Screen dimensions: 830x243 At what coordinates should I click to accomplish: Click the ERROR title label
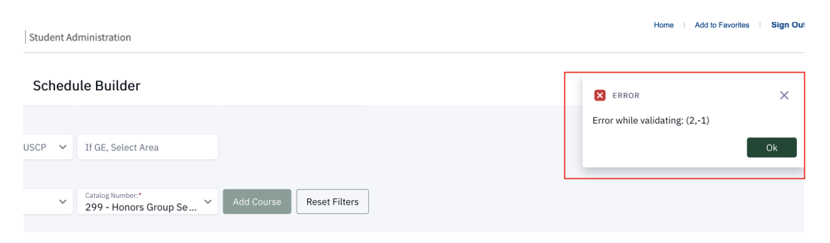click(626, 96)
